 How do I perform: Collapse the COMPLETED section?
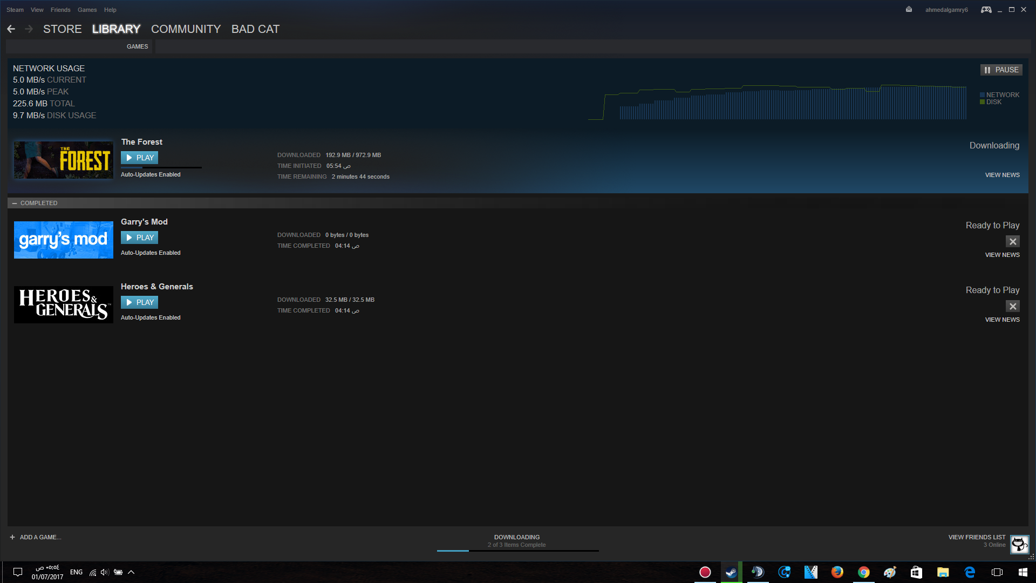click(15, 203)
